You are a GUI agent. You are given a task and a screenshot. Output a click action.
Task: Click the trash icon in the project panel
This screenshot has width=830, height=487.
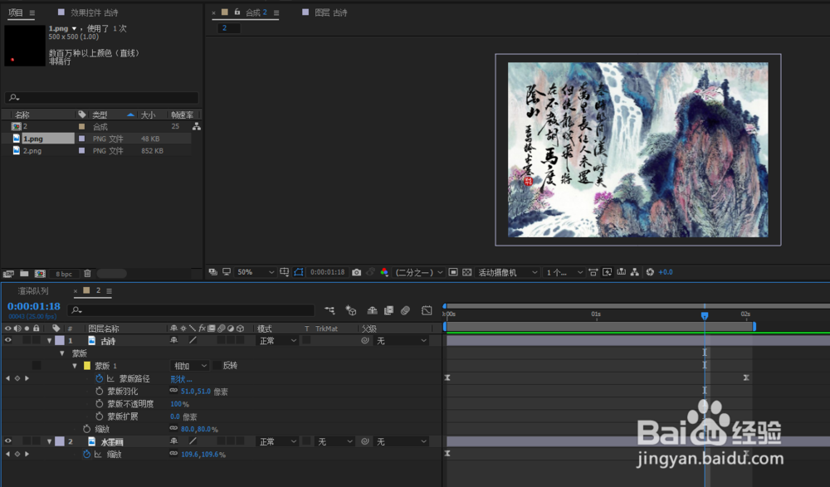[86, 273]
